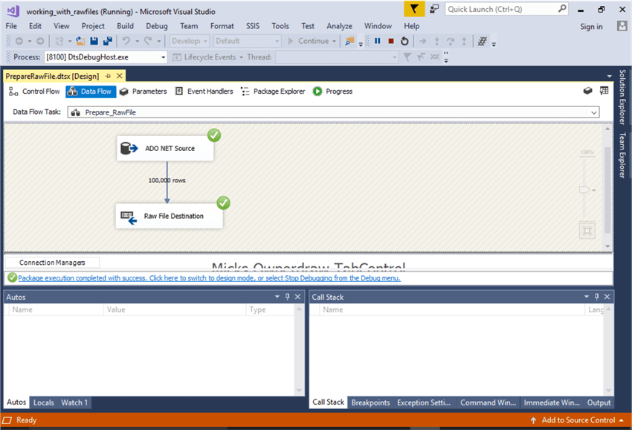Click the Restart debugging icon
The image size is (632, 430).
[404, 41]
